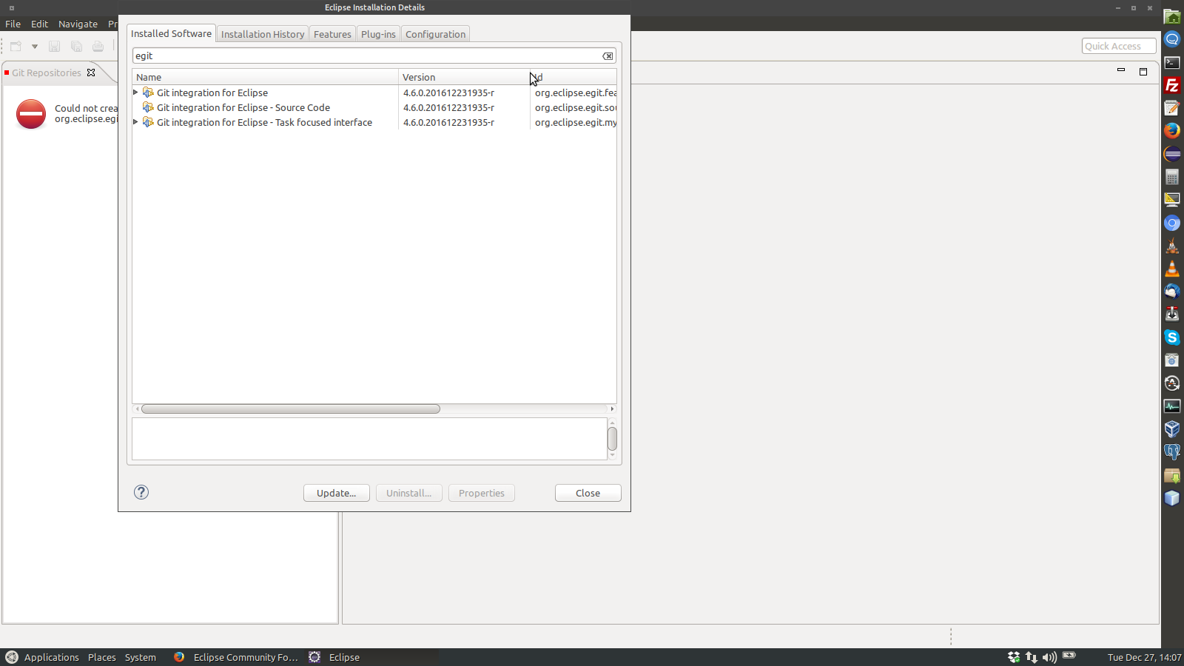Click the battery status tray icon
This screenshot has width=1184, height=666.
1069,656
